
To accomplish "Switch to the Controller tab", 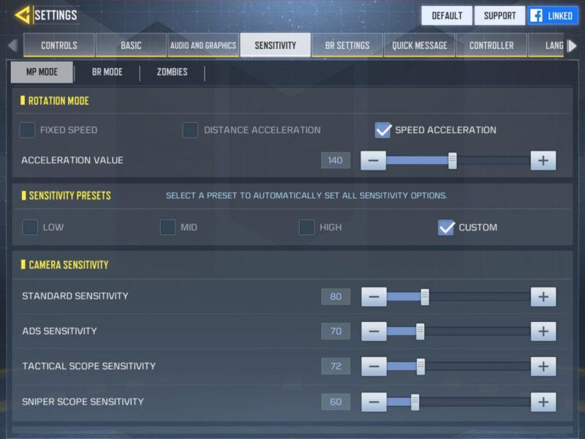I will pos(491,45).
